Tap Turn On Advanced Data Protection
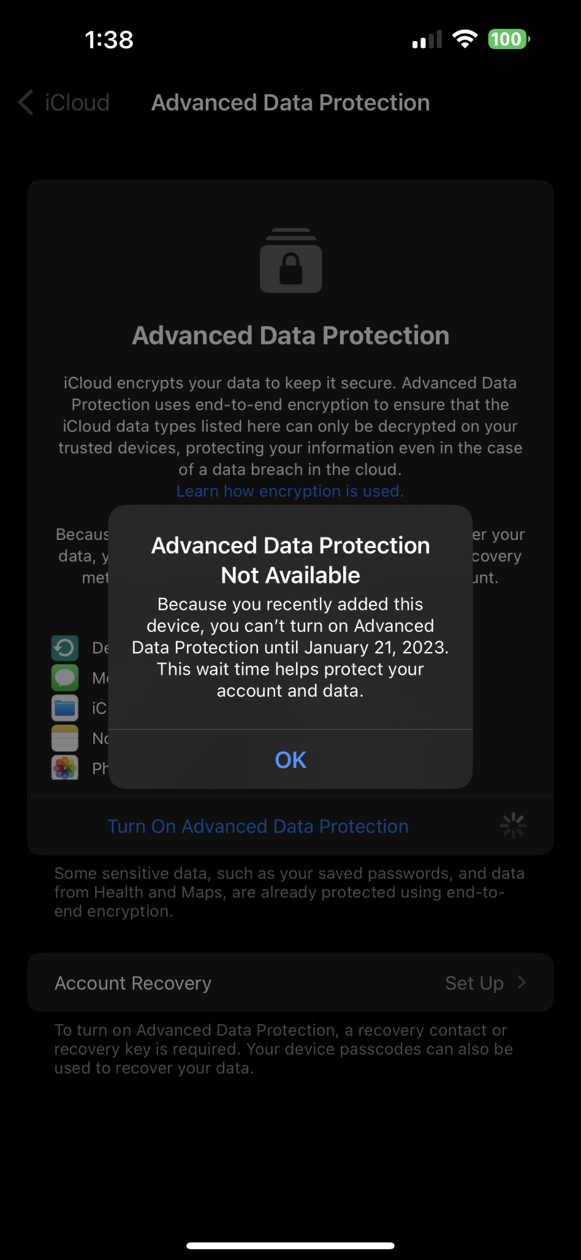Viewport: 581px width, 1260px height. [258, 826]
